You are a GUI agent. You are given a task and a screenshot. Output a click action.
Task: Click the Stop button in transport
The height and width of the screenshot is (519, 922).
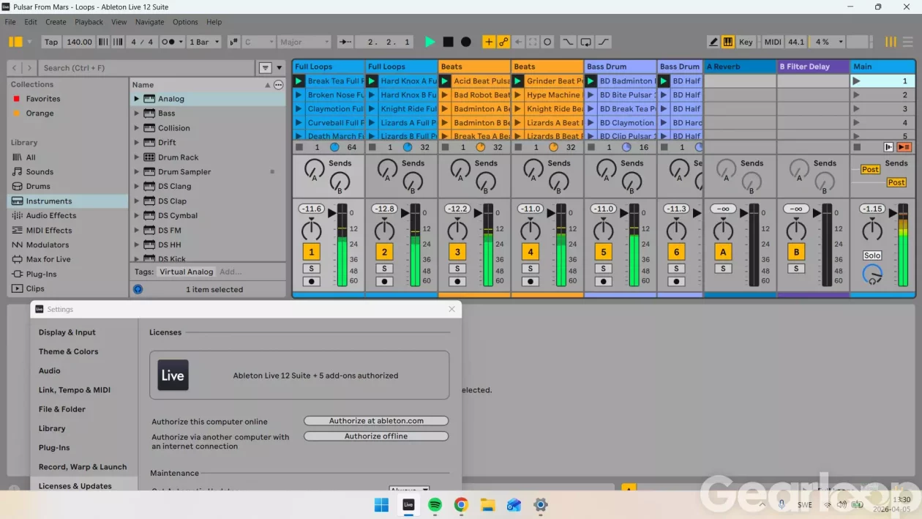448,42
